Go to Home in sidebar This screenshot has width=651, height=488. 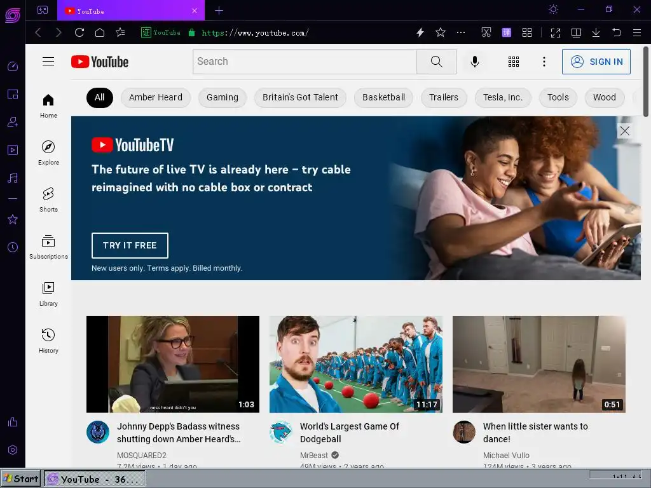48,106
